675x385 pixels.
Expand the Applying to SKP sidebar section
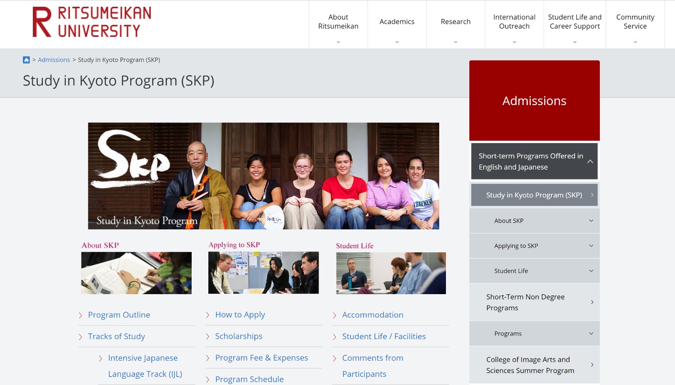[x=535, y=246]
